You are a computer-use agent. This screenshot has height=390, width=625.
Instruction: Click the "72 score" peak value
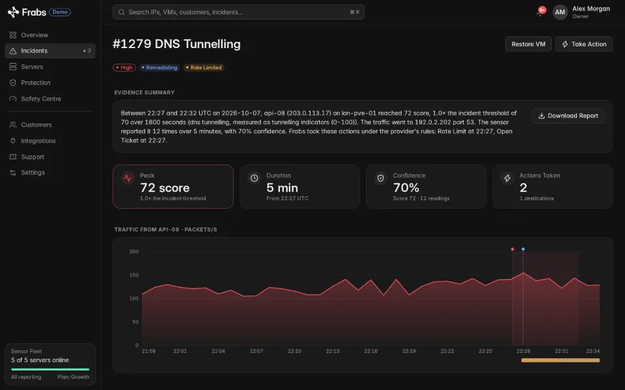165,188
